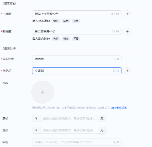Click the 标签 input field

pos(77,142)
